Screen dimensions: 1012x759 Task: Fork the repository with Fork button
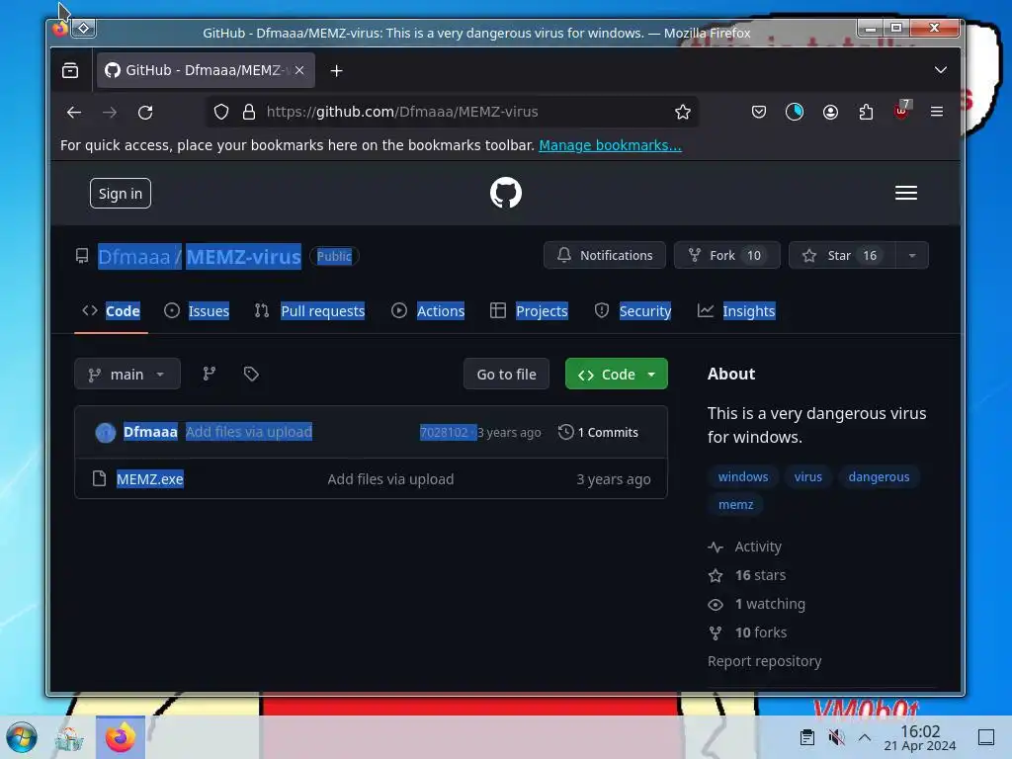point(727,256)
